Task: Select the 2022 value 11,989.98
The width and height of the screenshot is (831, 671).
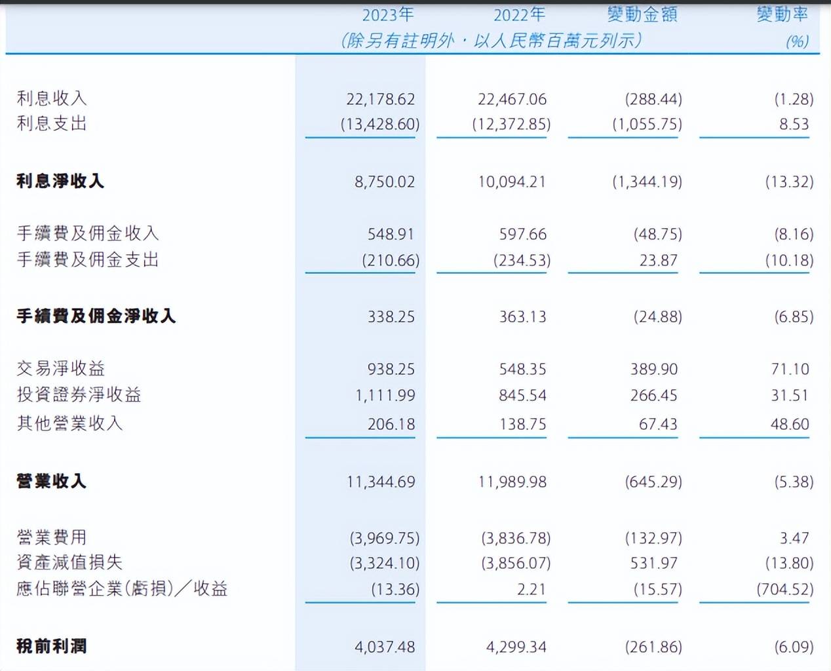Action: click(512, 482)
